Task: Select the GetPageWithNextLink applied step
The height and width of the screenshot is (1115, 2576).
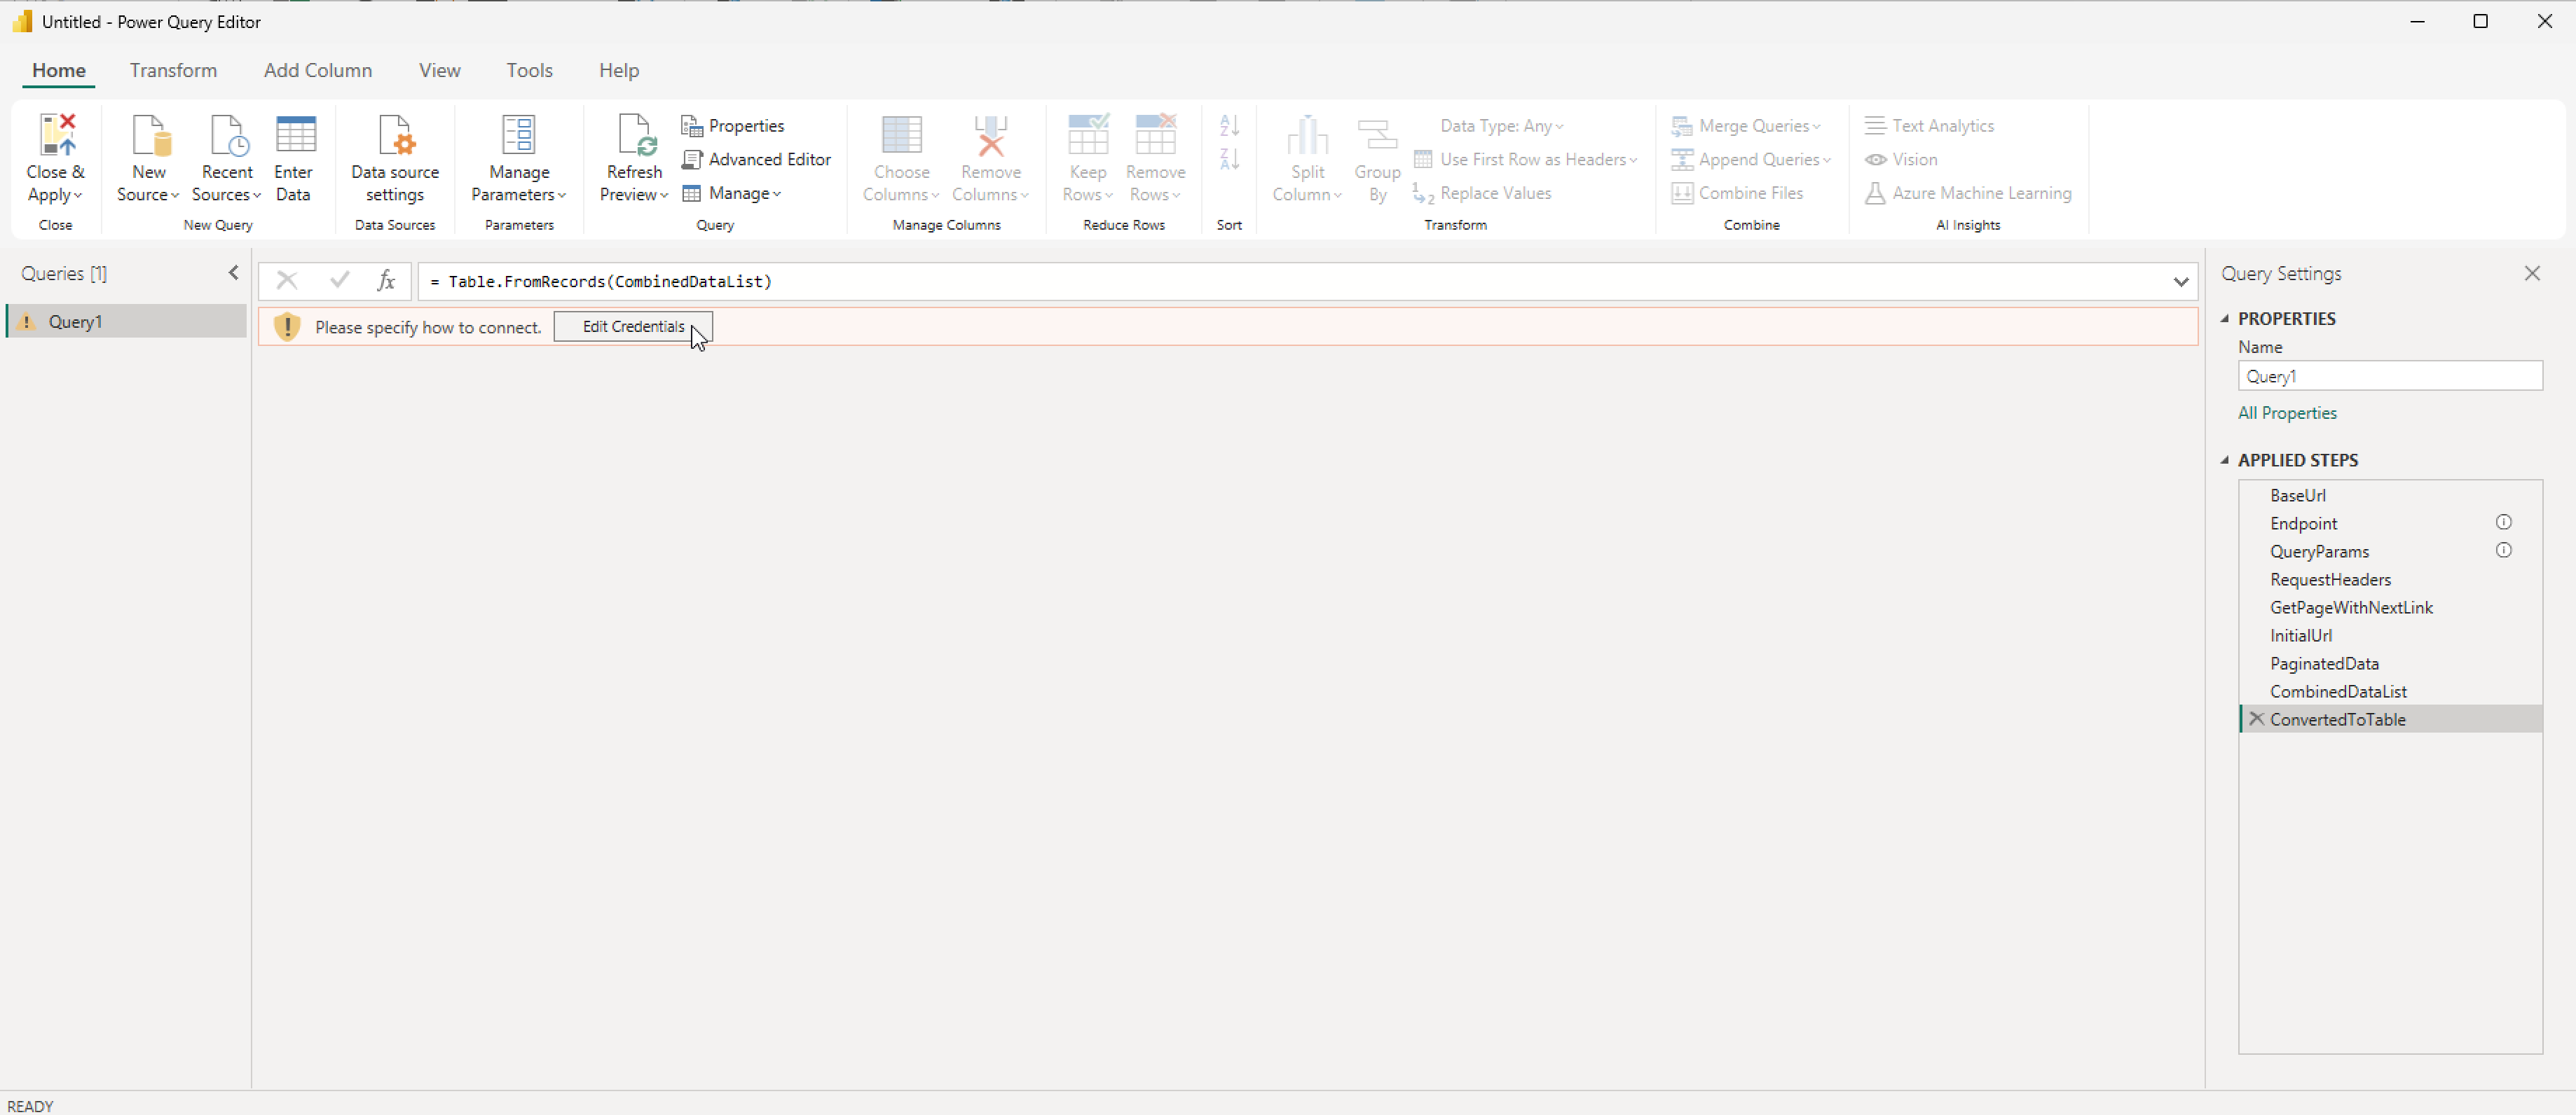Action: 2390,607
